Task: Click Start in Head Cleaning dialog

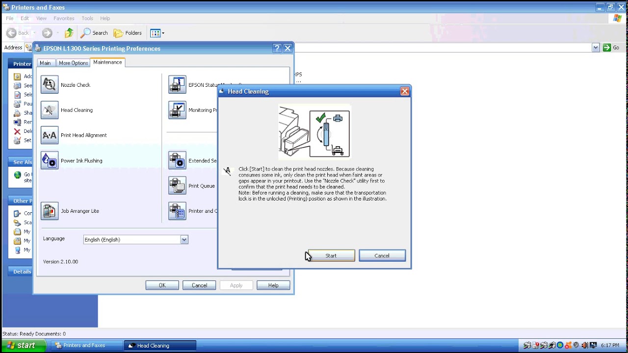Action: click(x=331, y=255)
